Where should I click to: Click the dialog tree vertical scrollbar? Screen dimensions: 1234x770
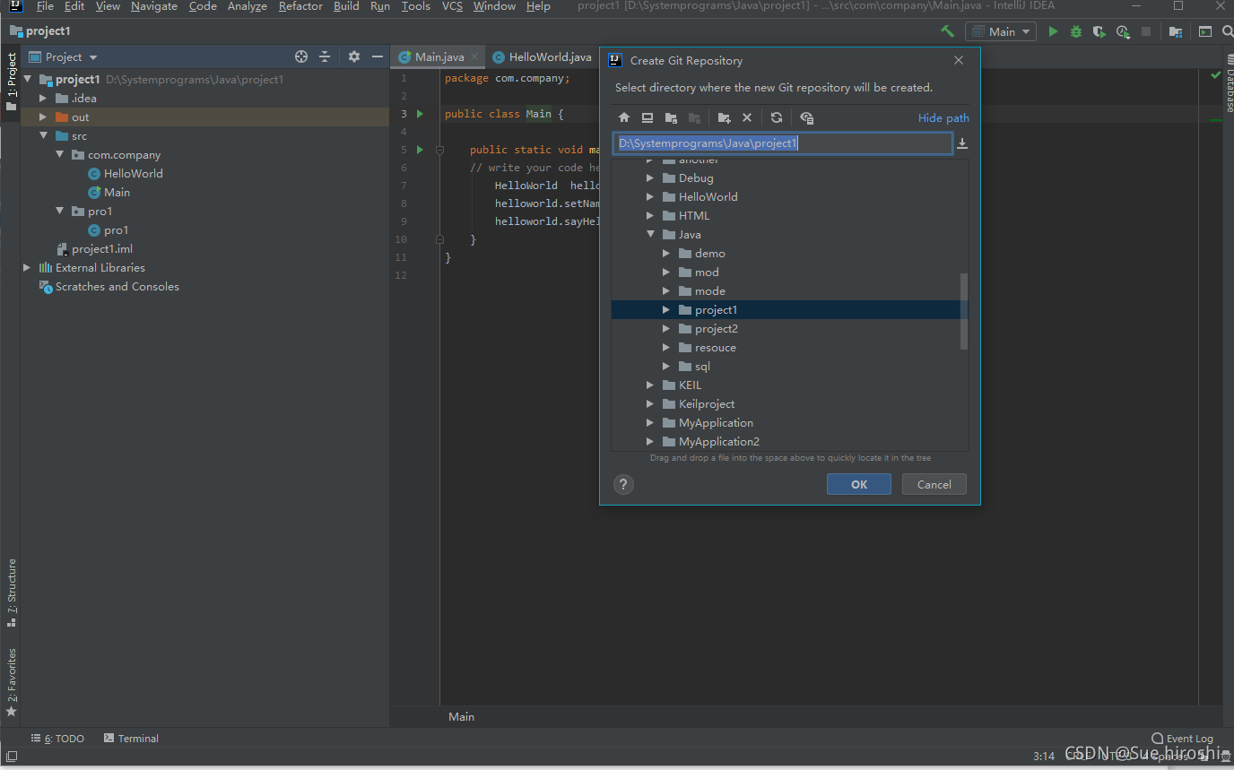pyautogui.click(x=964, y=311)
